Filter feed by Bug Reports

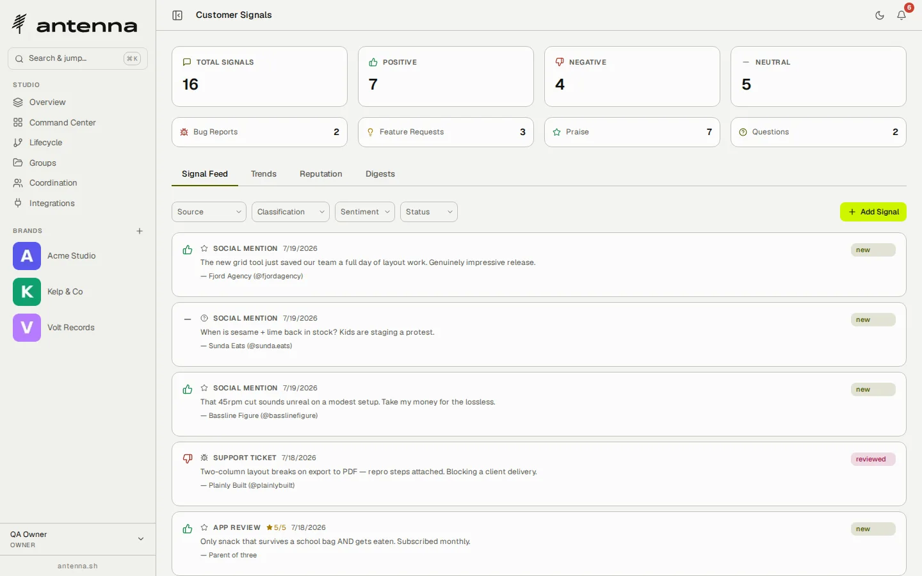259,132
